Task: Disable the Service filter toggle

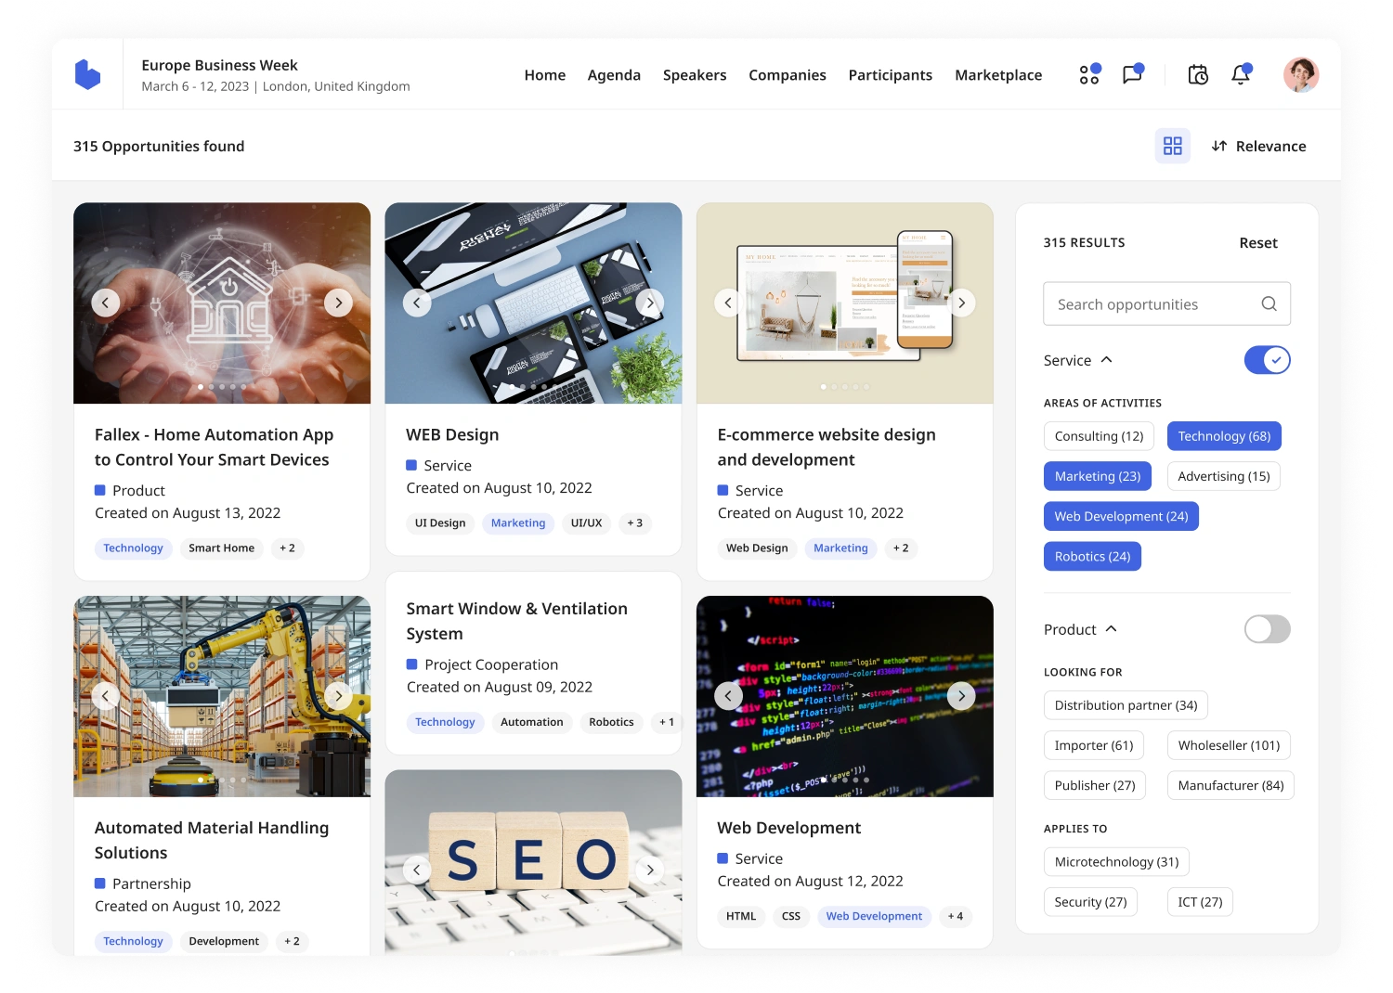Action: point(1267,360)
